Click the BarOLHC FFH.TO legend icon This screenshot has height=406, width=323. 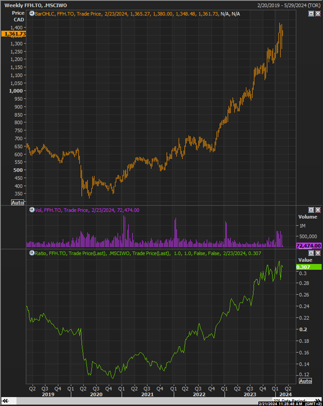point(32,14)
